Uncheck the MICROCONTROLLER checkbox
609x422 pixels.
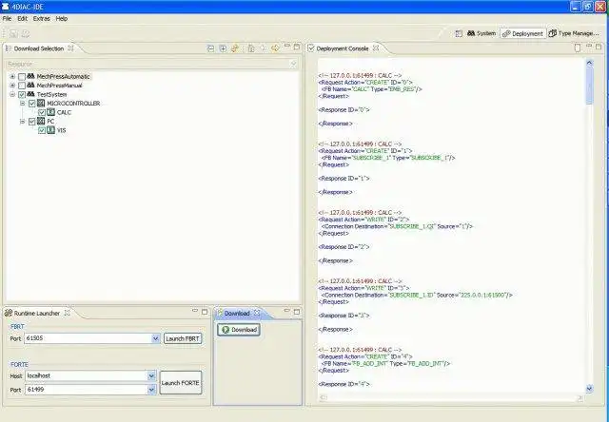[31, 104]
